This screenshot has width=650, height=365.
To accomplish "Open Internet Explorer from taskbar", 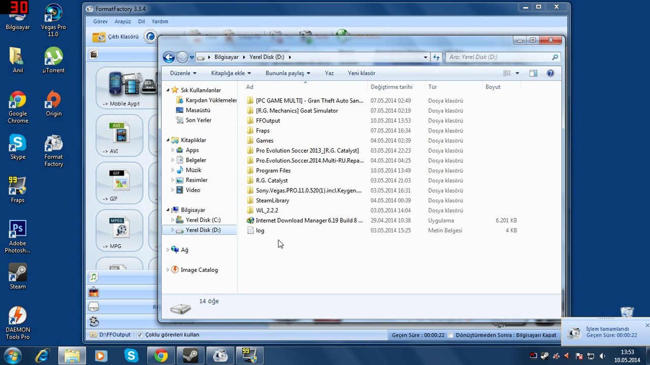I will point(42,355).
